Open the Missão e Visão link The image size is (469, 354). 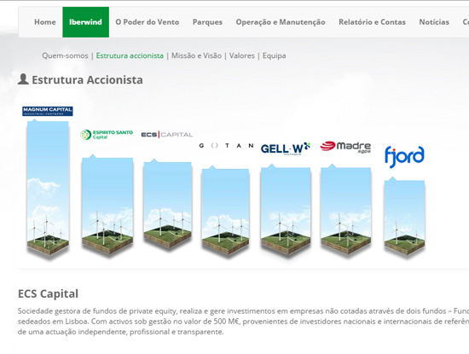click(196, 55)
